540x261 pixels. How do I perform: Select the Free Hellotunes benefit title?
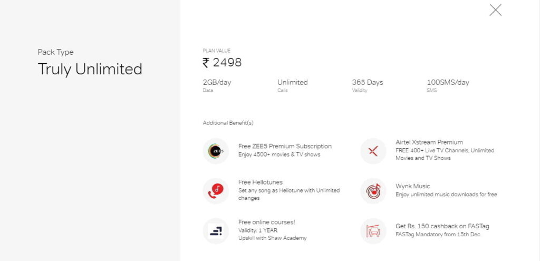tap(261, 182)
